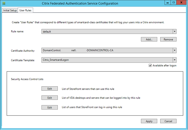Click the Add... button
Image resolution: width=188 pixels, height=130 pixels.
(149, 39)
